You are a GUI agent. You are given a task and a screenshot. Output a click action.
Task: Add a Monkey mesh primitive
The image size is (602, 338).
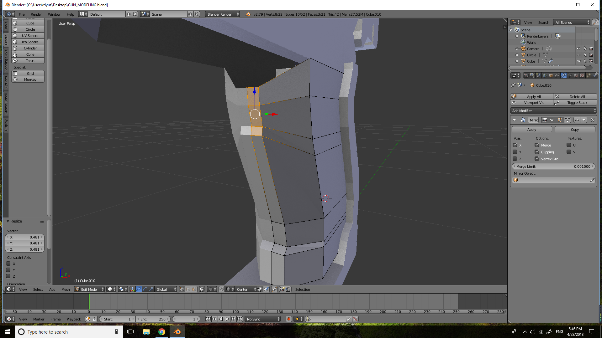click(x=30, y=79)
